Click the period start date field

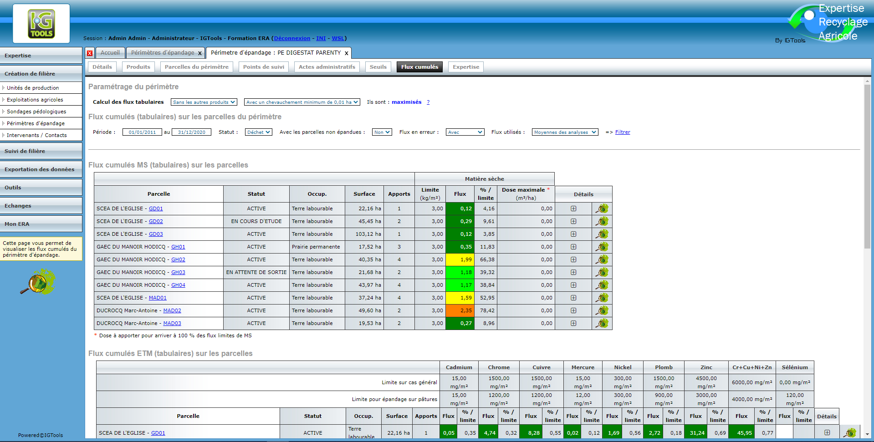pyautogui.click(x=142, y=132)
